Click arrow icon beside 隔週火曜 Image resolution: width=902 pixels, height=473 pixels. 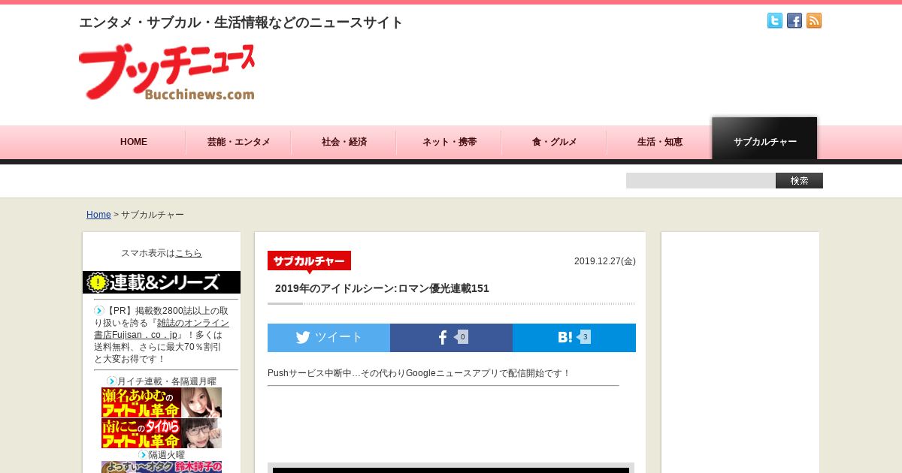pyautogui.click(x=143, y=454)
